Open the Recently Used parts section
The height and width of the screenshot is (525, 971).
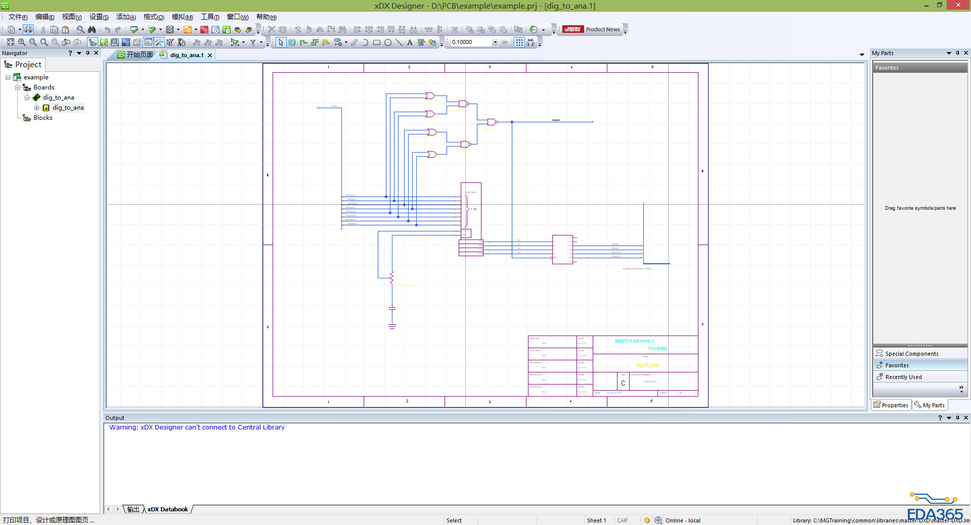(903, 377)
